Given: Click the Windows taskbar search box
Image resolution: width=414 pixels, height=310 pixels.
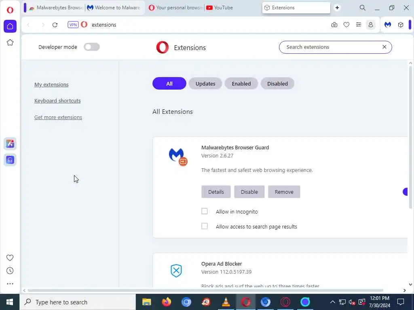Looking at the screenshot, I should pos(78,302).
